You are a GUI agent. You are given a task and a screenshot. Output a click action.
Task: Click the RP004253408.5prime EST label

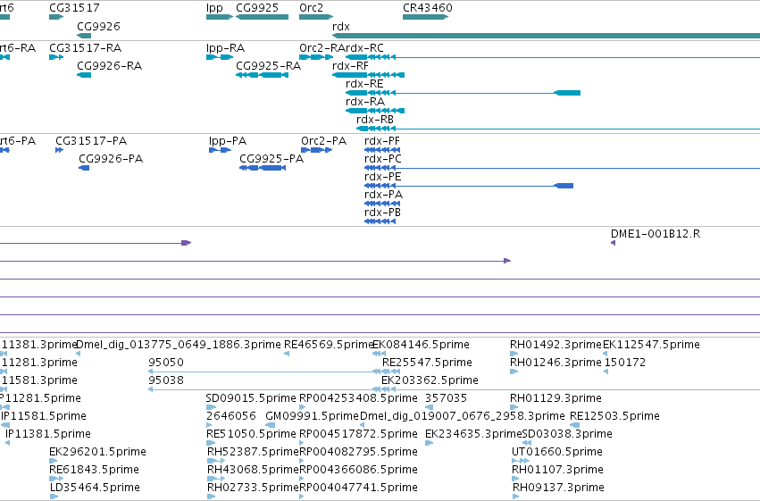point(358,398)
